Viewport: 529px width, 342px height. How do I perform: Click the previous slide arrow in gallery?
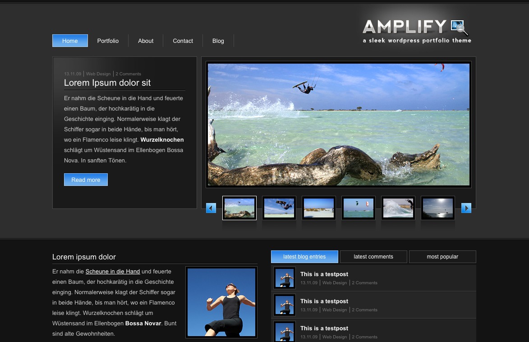(211, 208)
